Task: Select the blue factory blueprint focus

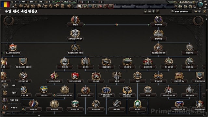Action: pos(106,92)
